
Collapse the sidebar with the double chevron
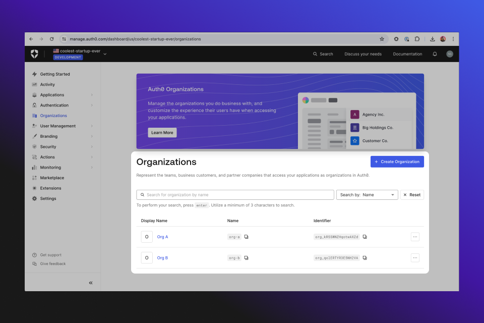coord(91,283)
